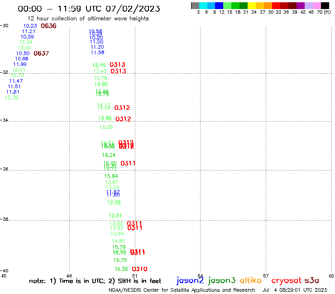Click the '24' label under the color scale
The height and width of the screenshot is (294, 335).
(254, 12)
